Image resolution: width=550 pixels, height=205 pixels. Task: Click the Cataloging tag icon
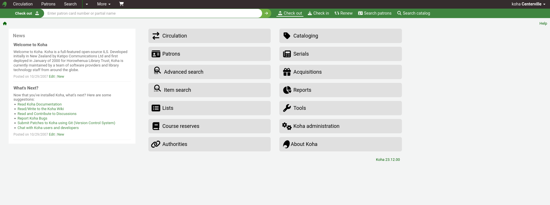tap(287, 36)
